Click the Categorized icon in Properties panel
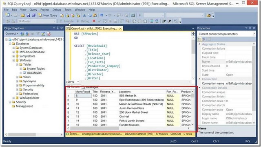 199,39
